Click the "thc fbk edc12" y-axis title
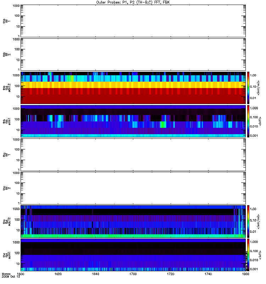The image size is (266, 284). [x=6, y=222]
